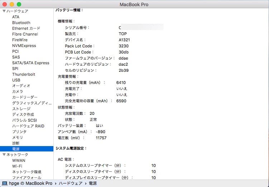Screen dimensions: 269x187
Task: Open the Ethernet カード entry
Action: [x=26, y=28]
